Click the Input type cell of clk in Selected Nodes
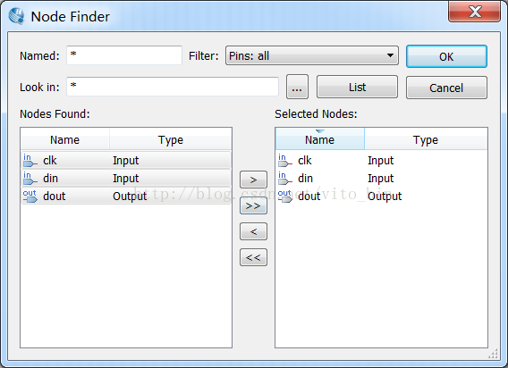 tap(380, 161)
